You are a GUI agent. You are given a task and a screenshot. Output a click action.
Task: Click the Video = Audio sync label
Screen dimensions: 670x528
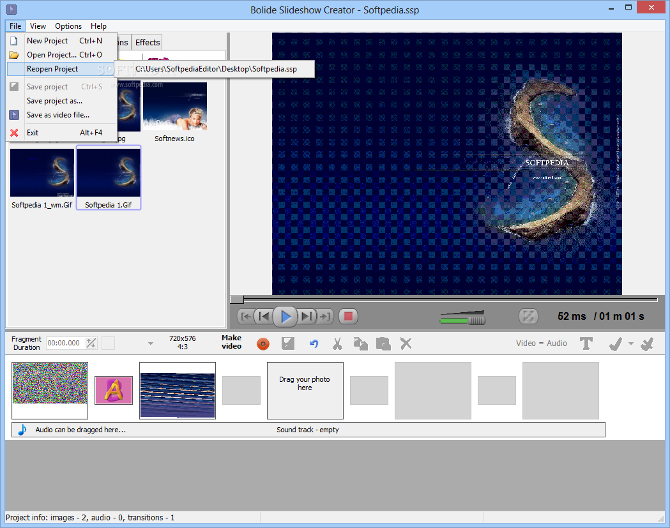click(542, 343)
